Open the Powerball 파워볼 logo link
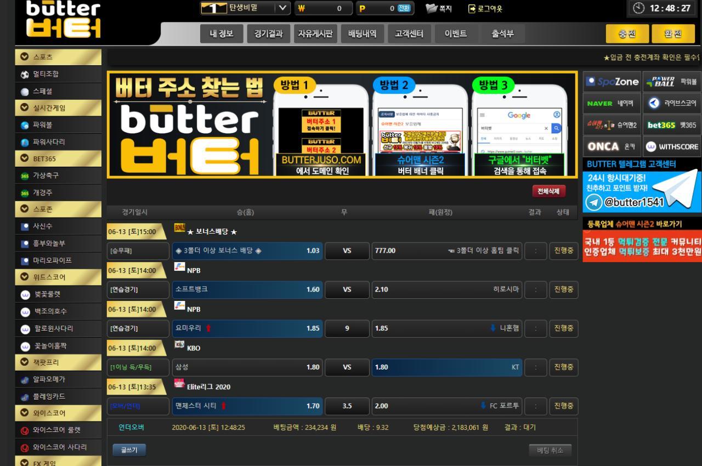This screenshot has width=702, height=466. coord(672,82)
